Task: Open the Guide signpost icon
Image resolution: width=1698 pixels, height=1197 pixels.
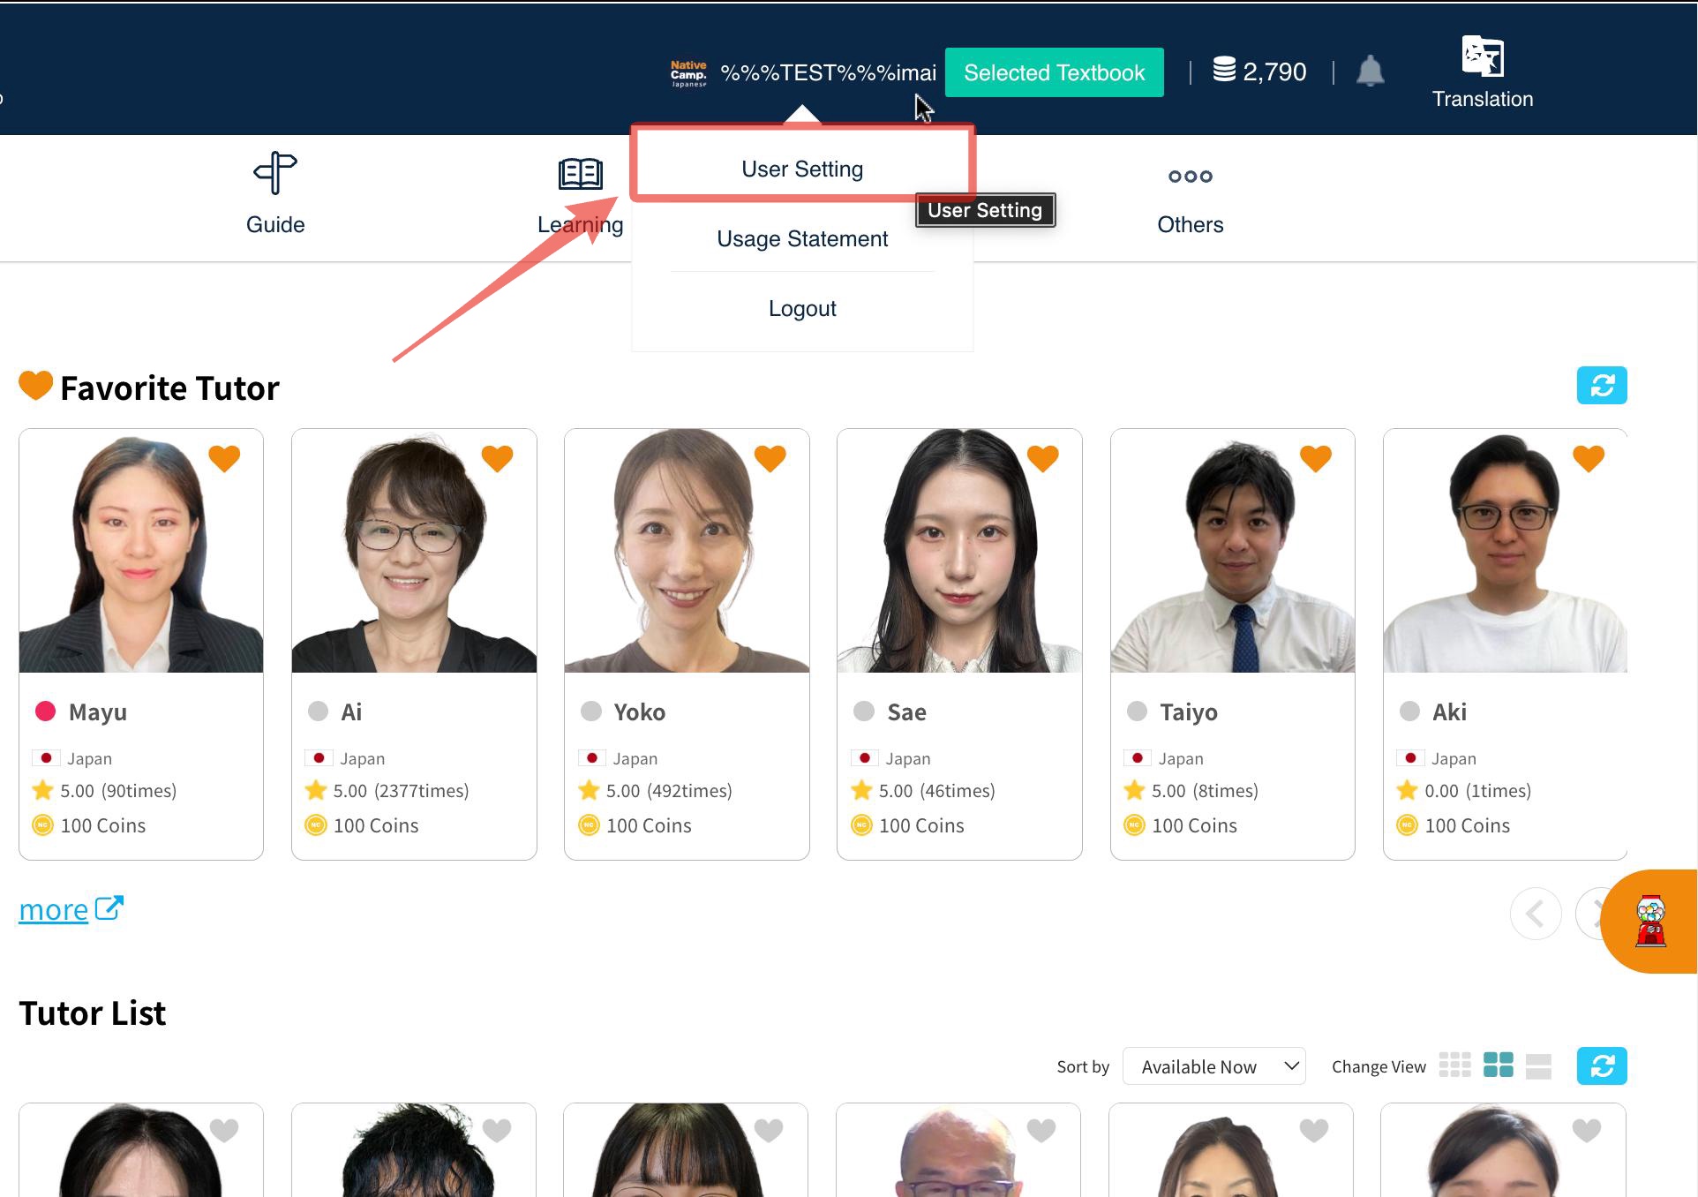Action: 275,173
